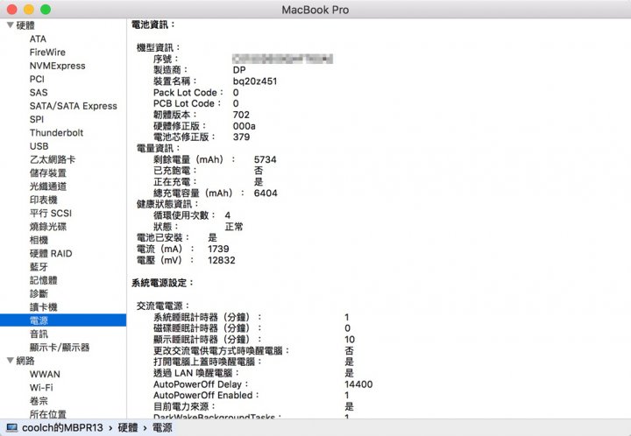Select FireWire in the sidebar
Screen dimensions: 631x436
[47, 53]
